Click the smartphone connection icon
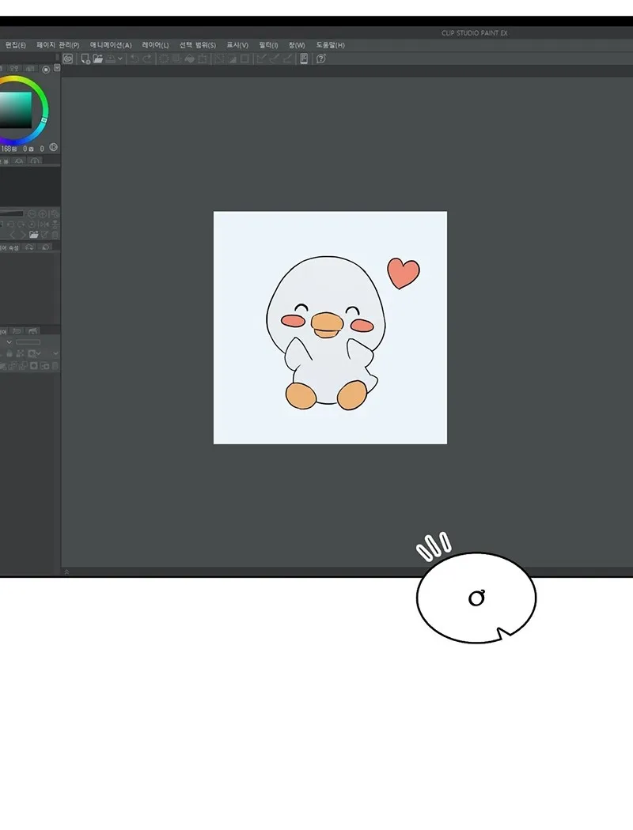Viewport: 633px width, 830px height. [304, 58]
